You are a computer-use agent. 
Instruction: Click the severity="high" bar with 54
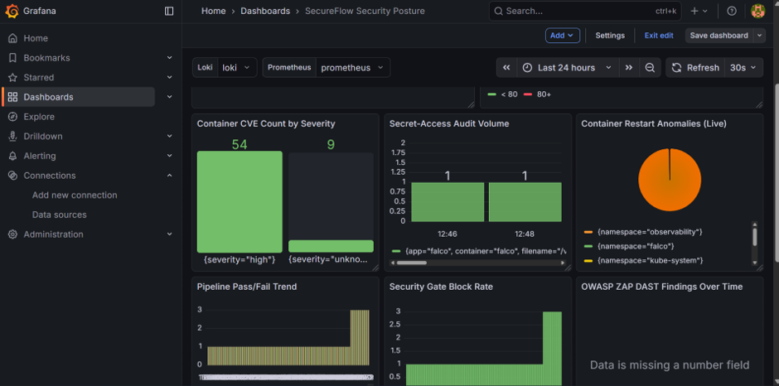[240, 201]
